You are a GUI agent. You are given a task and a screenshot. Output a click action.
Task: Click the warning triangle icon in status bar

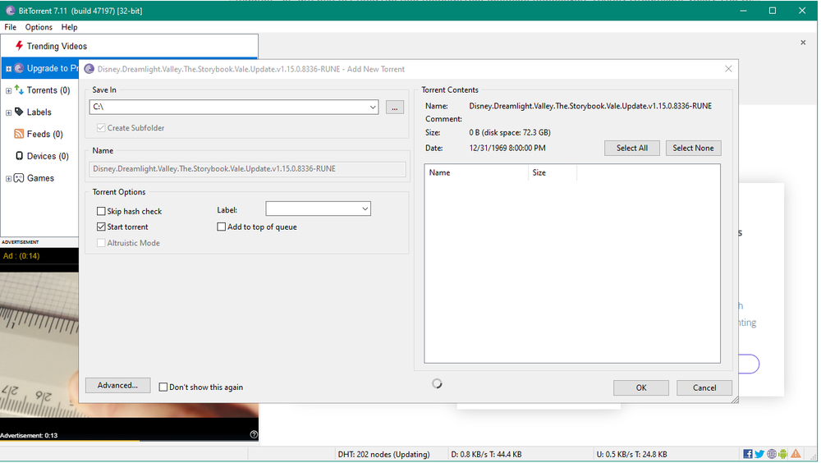tap(796, 454)
